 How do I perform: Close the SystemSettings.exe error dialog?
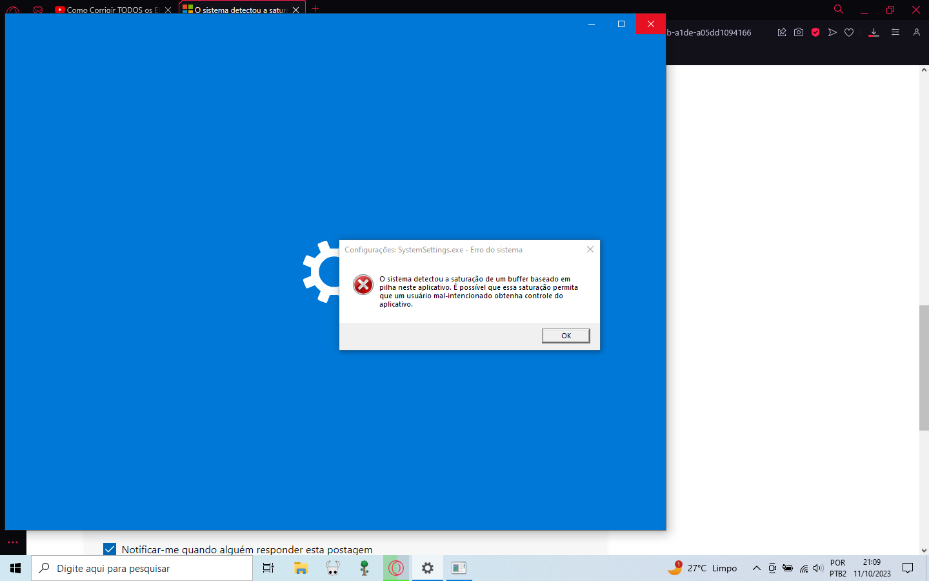pyautogui.click(x=590, y=249)
